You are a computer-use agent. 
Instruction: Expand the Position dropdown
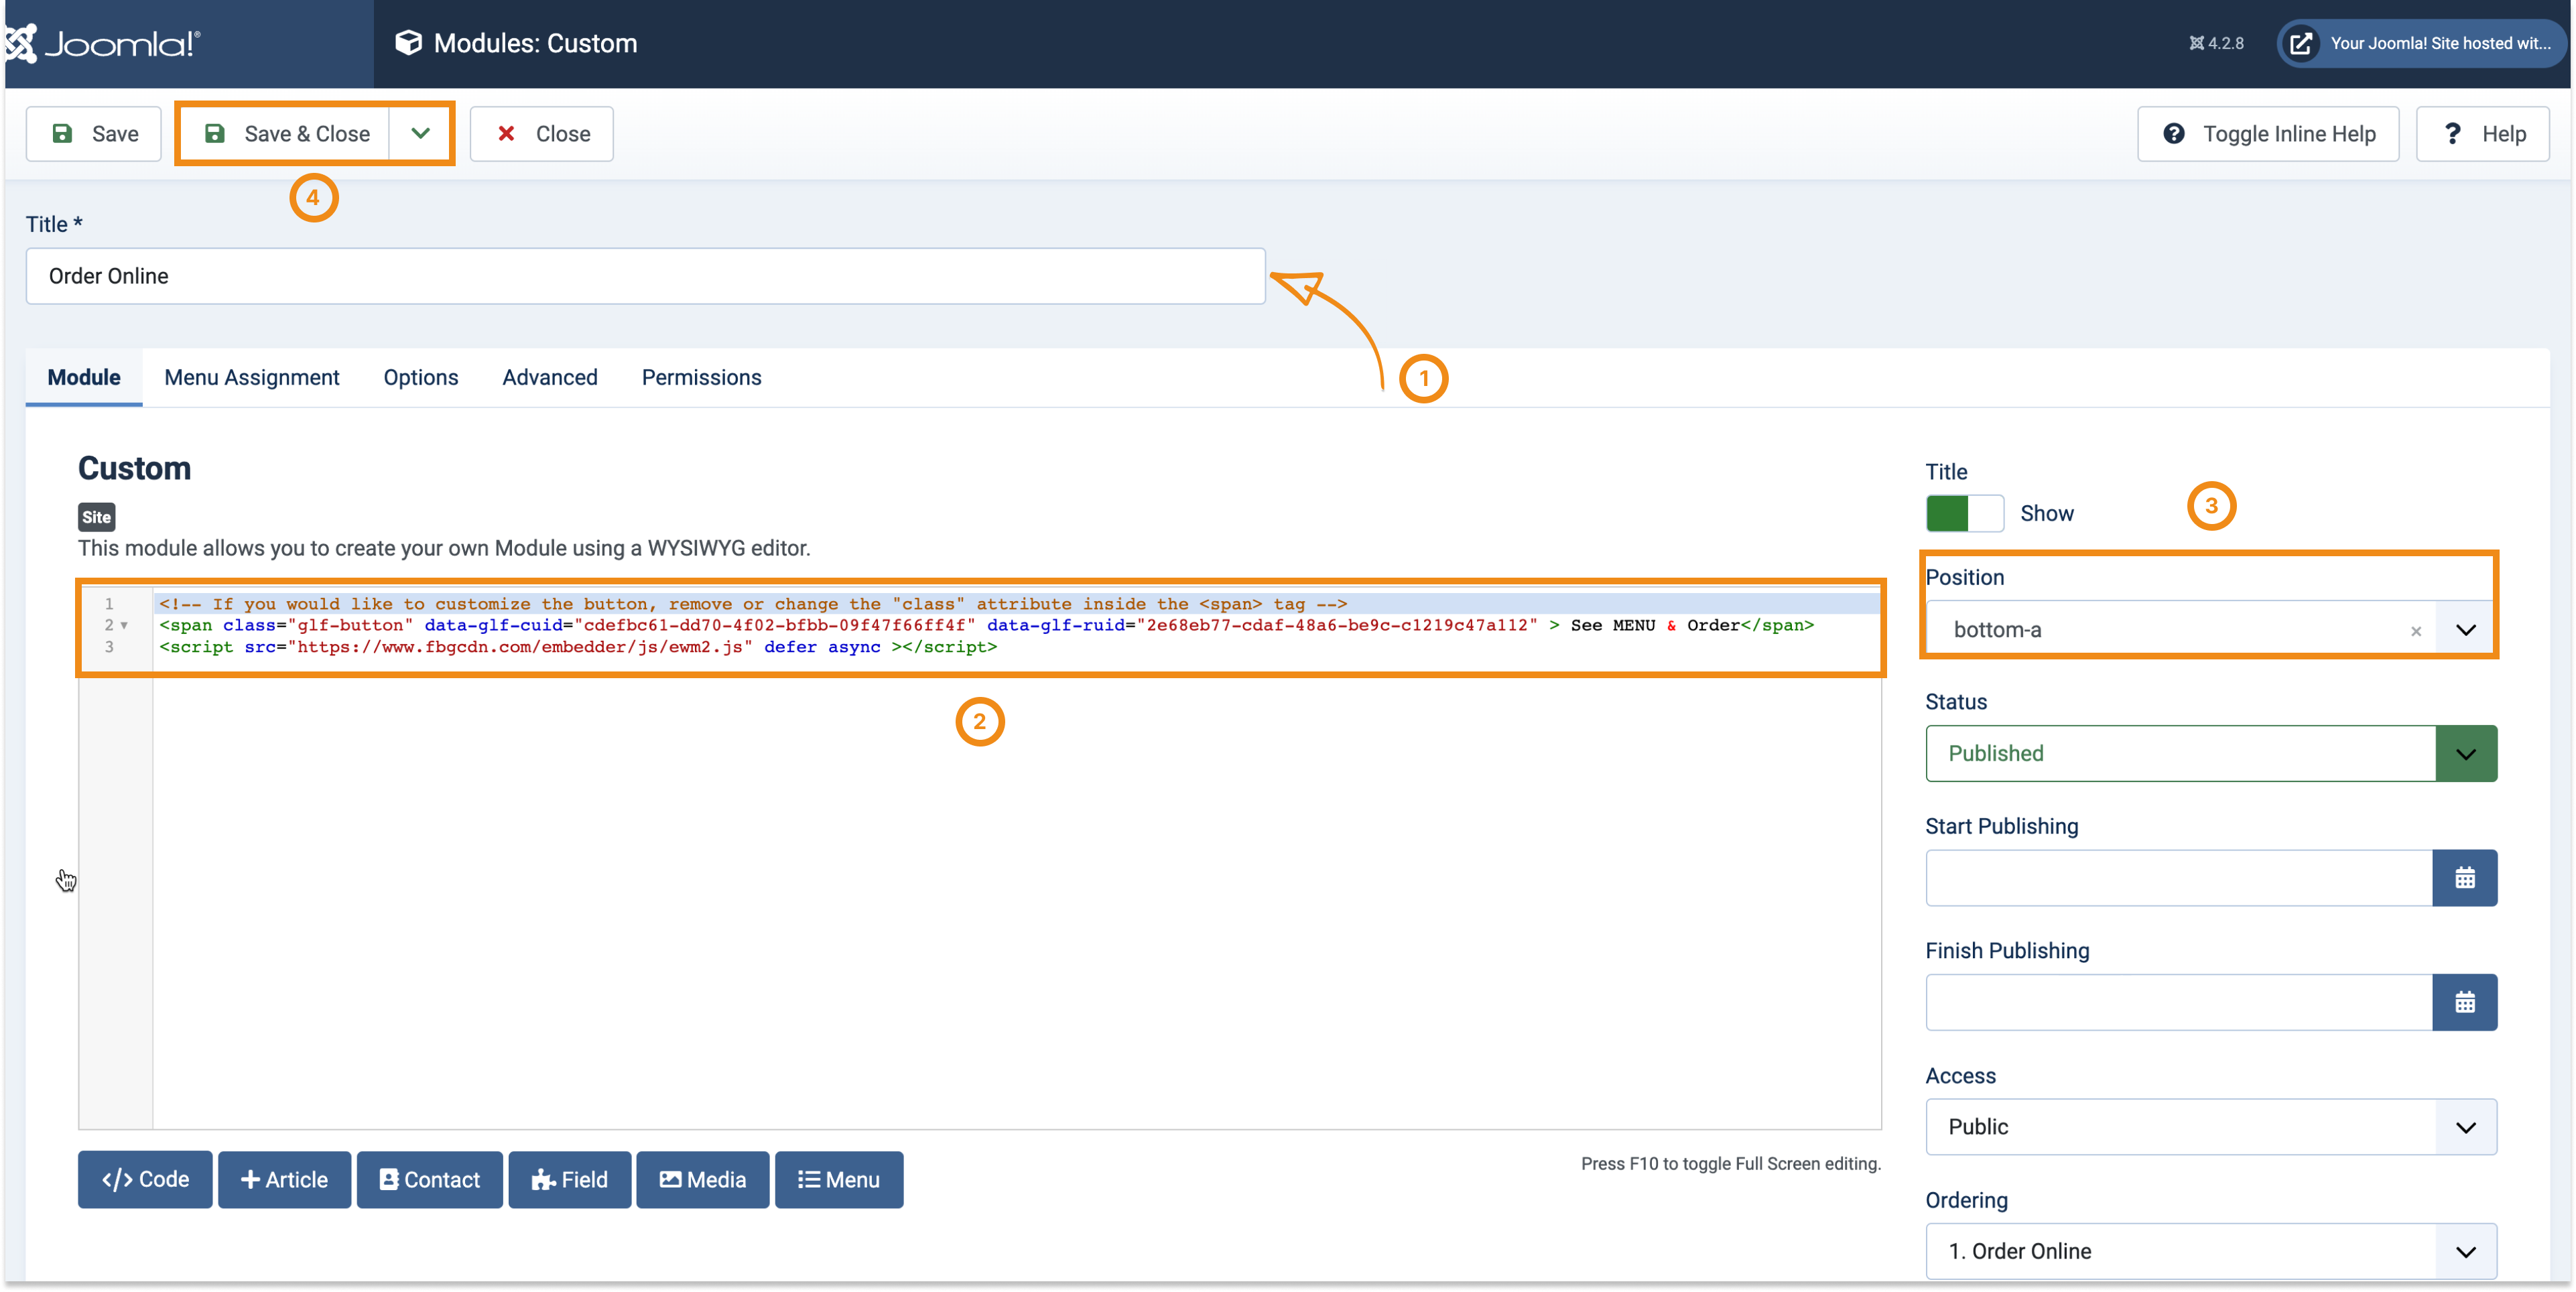(x=2465, y=630)
